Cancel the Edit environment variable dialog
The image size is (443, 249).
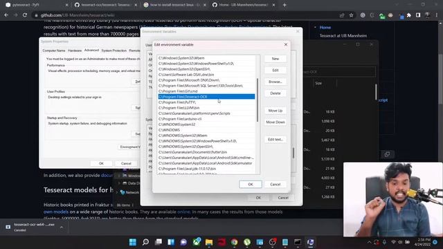[275, 185]
